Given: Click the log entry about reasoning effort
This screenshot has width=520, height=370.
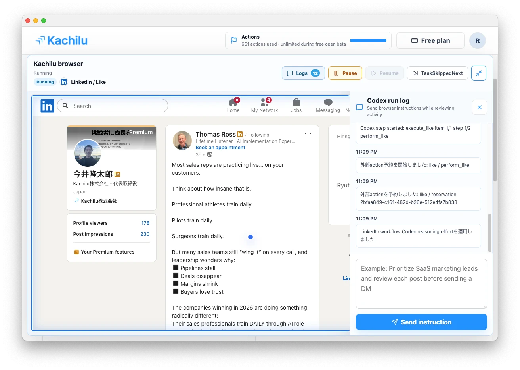Looking at the screenshot, I should (x=419, y=236).
